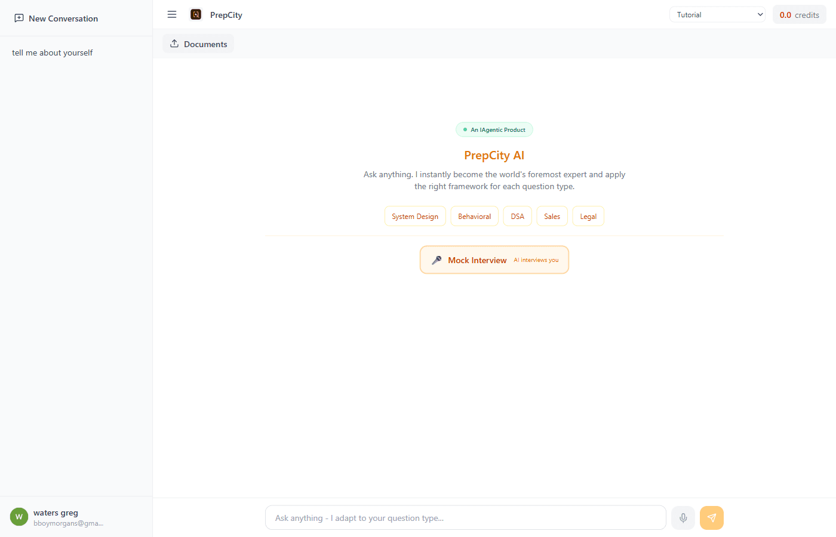
Task: Click the Documents upload icon
Action: click(174, 43)
